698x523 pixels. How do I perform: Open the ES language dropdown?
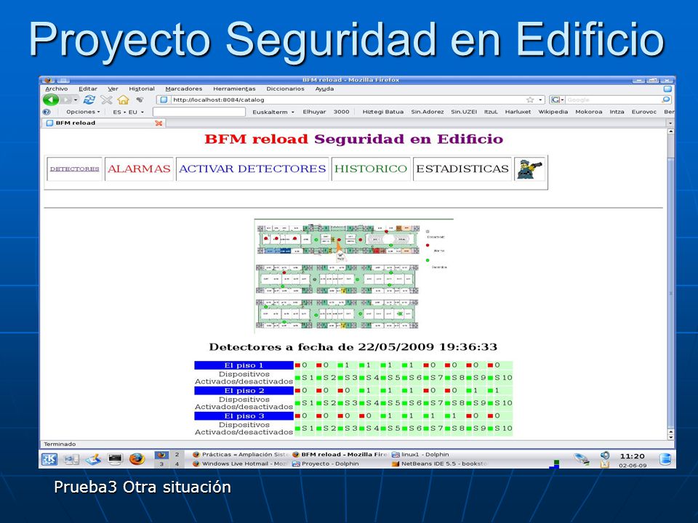tap(119, 112)
